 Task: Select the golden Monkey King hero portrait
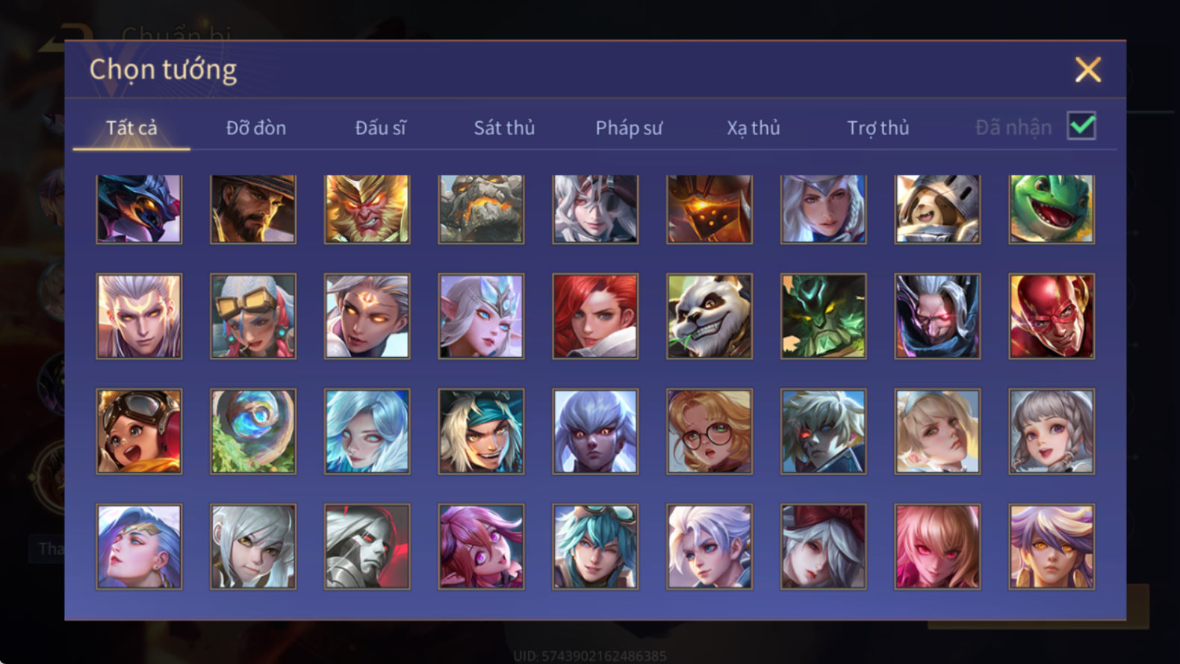[367, 209]
